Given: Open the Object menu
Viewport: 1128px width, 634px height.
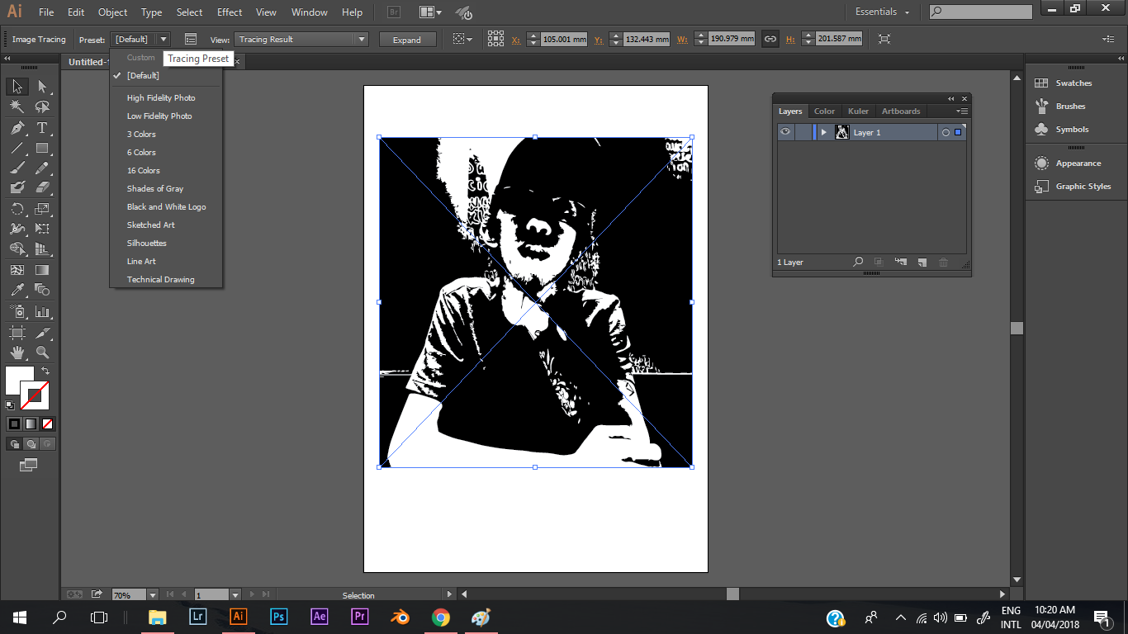Looking at the screenshot, I should point(112,12).
